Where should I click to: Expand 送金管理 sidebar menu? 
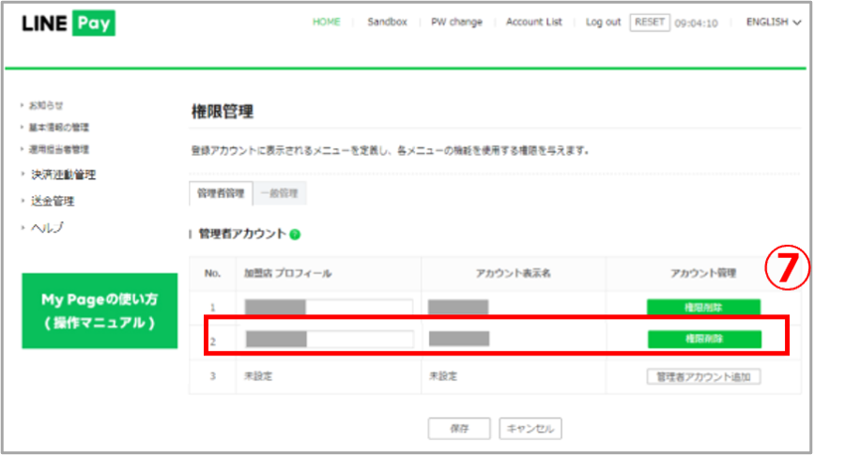tap(53, 201)
